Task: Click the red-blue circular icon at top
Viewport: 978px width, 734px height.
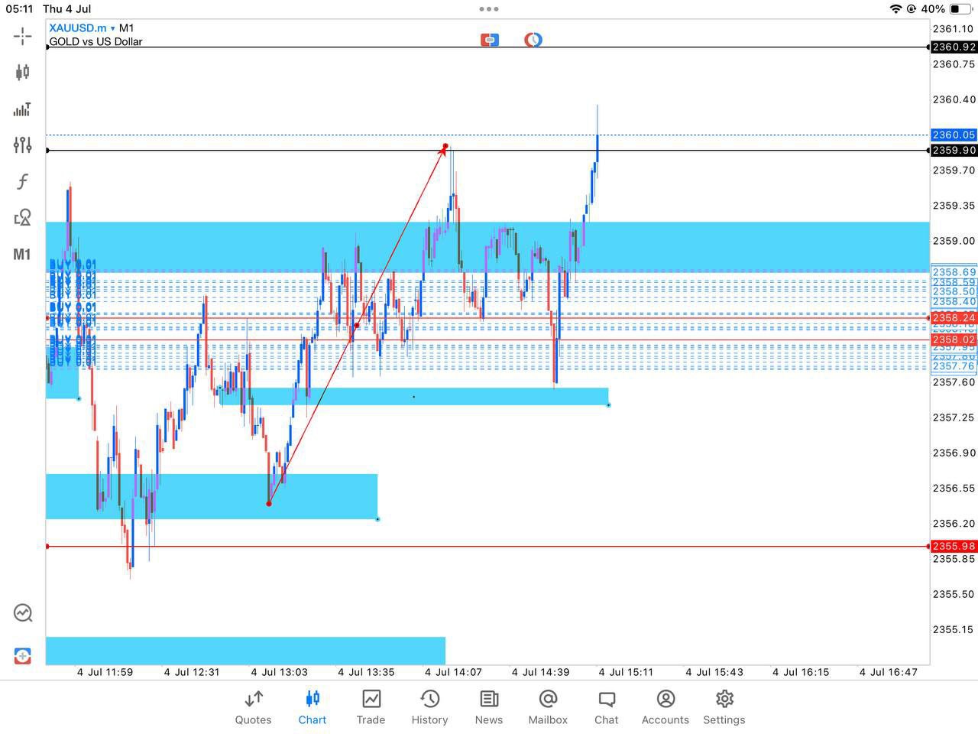Action: pyautogui.click(x=533, y=40)
